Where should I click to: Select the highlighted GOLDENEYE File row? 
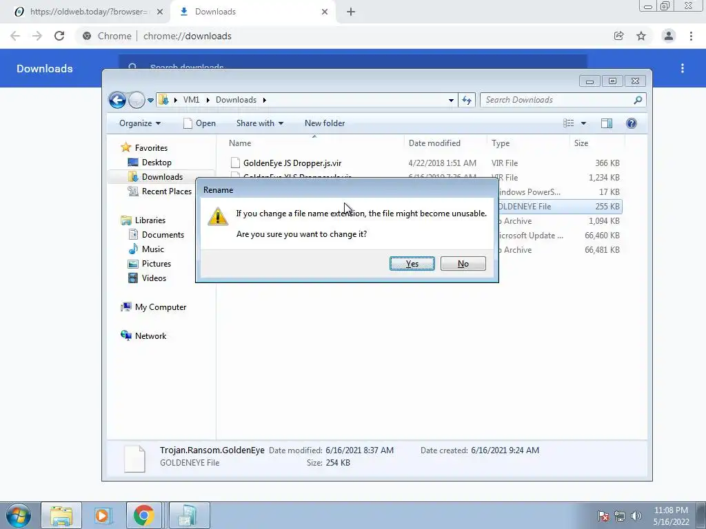[x=560, y=207]
